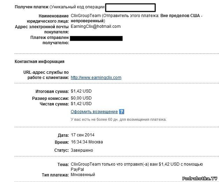The width and height of the screenshot is (219, 182).
Task: Click the 60-day refund notice text
Action: (119, 119)
